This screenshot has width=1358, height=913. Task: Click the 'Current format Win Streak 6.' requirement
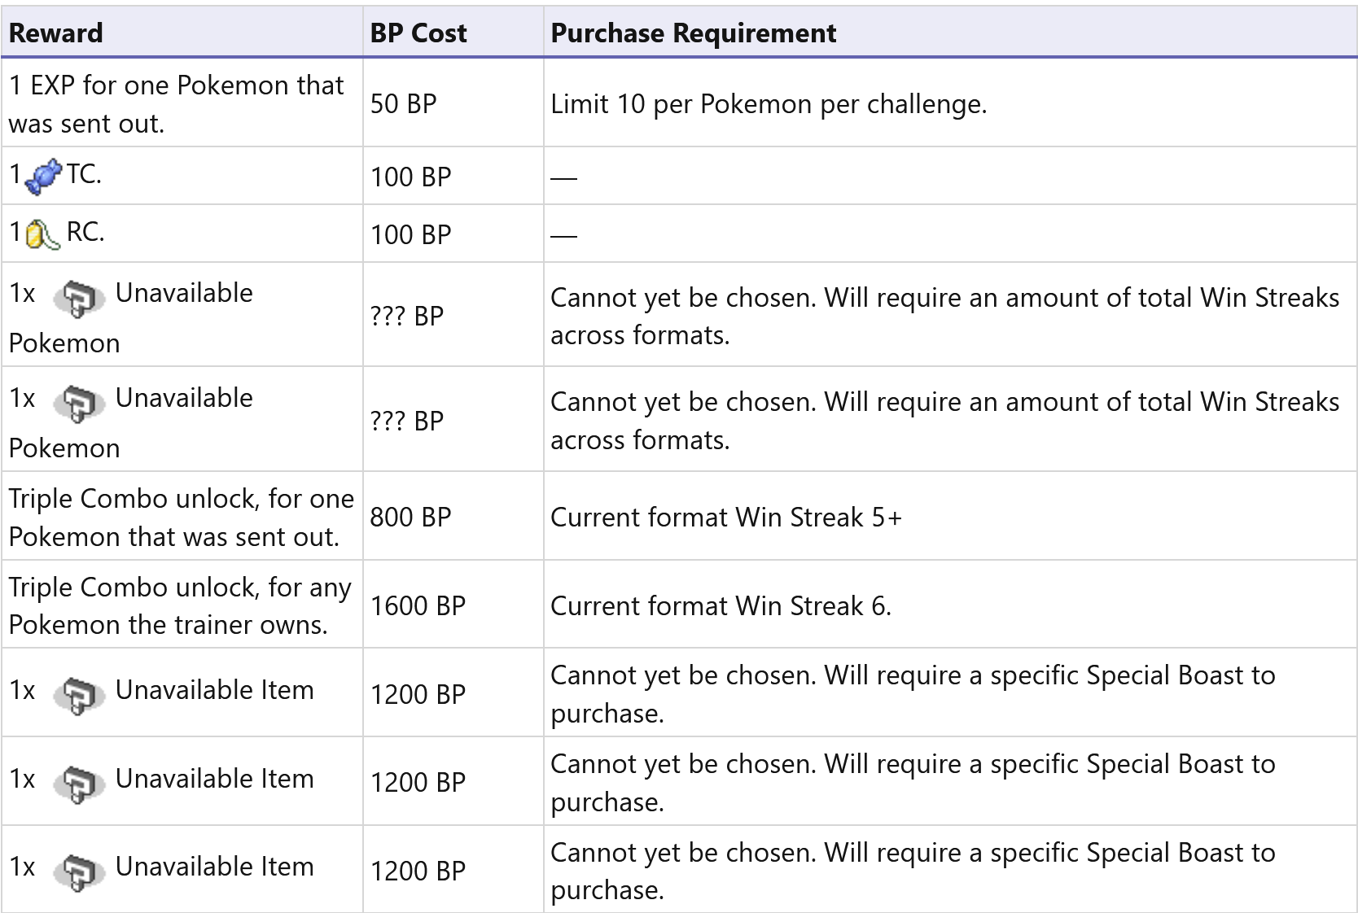(721, 606)
